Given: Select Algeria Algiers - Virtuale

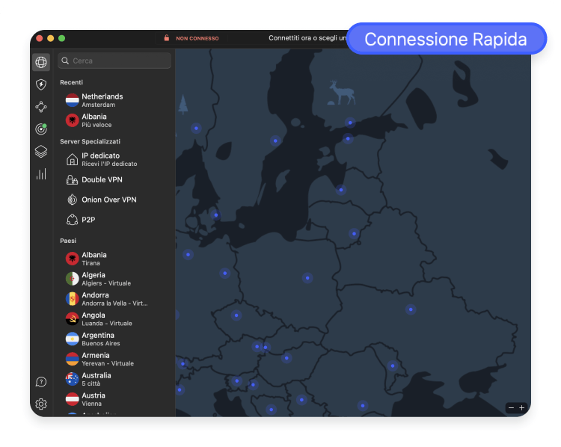Looking at the screenshot, I should 114,279.
